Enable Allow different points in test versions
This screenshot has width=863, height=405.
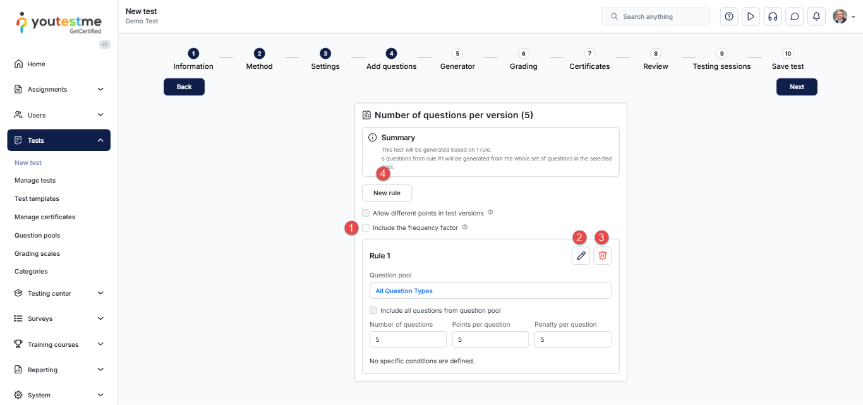tap(366, 213)
